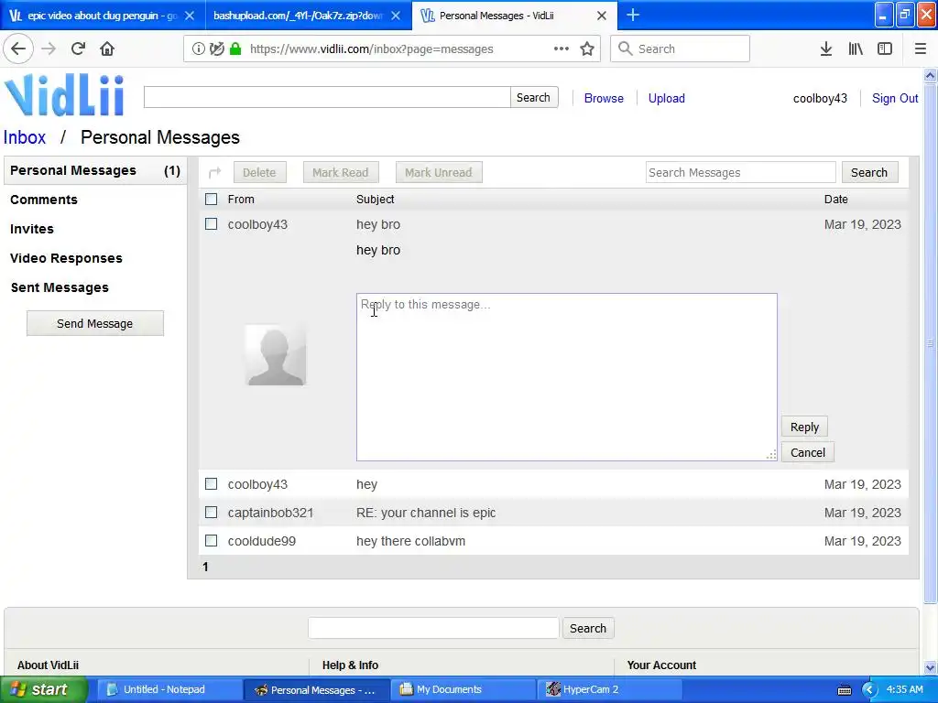Open Comments in the inbox sidebar
The width and height of the screenshot is (938, 703).
pyautogui.click(x=44, y=200)
